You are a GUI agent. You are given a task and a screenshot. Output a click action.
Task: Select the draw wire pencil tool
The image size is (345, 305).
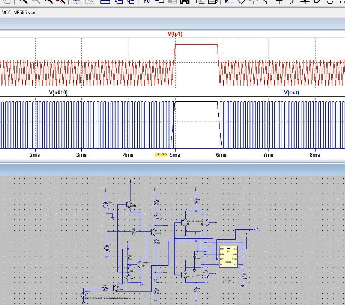click(x=229, y=1)
